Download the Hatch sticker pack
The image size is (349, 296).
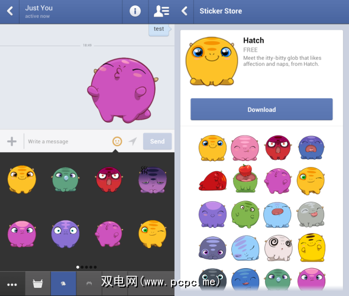coord(261,110)
